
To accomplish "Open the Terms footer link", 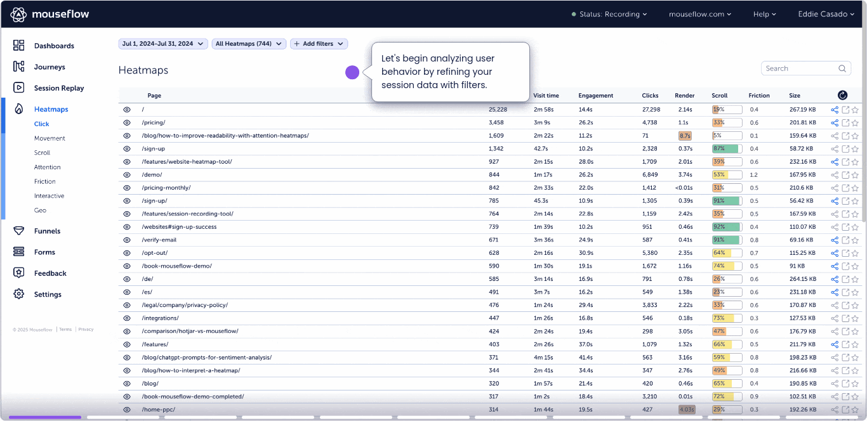I will tap(65, 330).
